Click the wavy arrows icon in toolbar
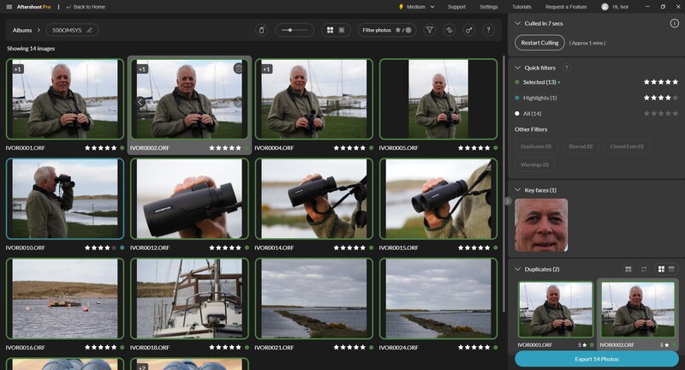 449,30
